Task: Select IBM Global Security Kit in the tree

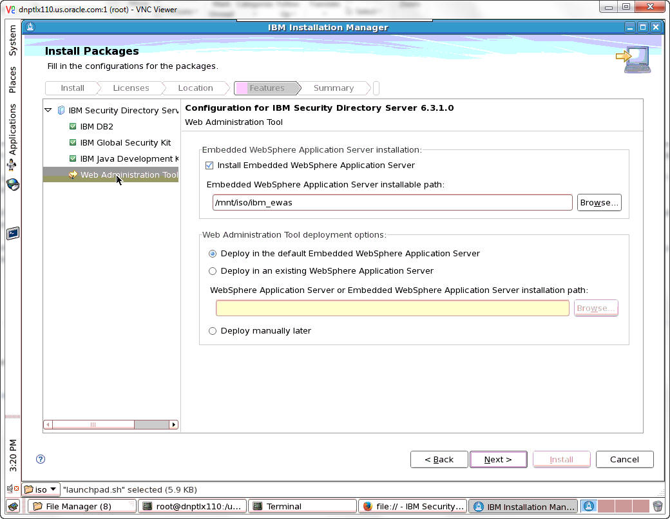Action: coord(125,143)
